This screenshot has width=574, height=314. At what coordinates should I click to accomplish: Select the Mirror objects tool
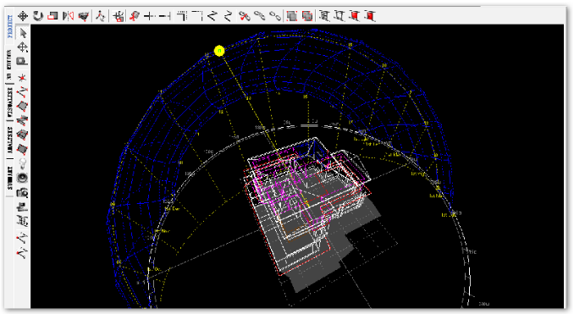click(x=68, y=16)
